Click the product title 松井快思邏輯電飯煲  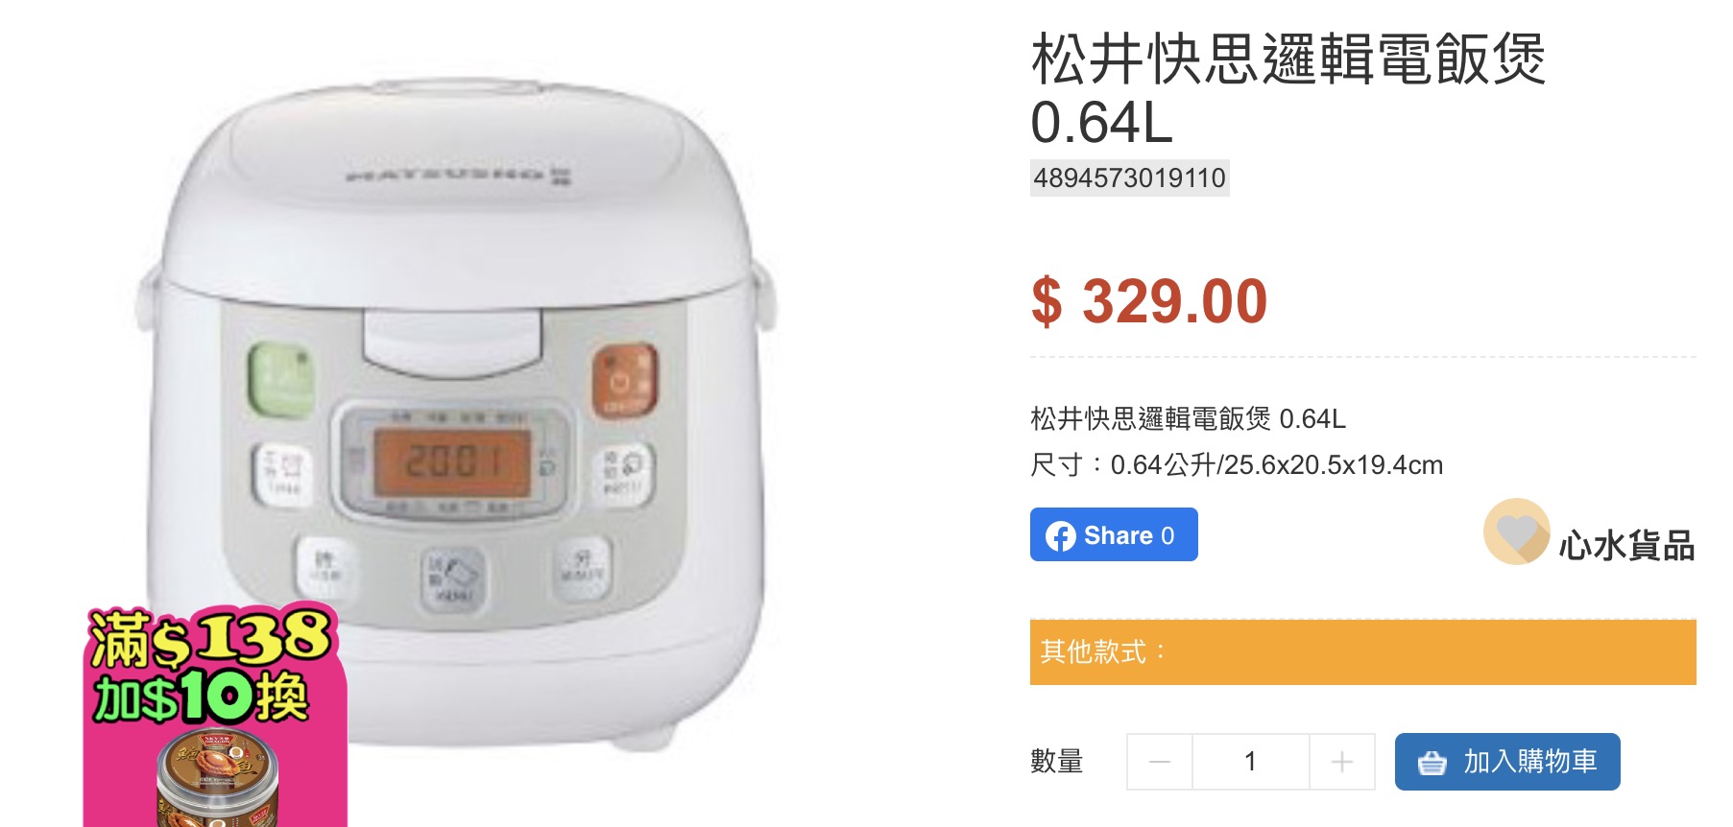[x=1288, y=59]
